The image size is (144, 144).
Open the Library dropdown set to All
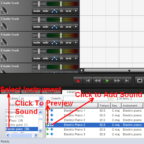31,99
